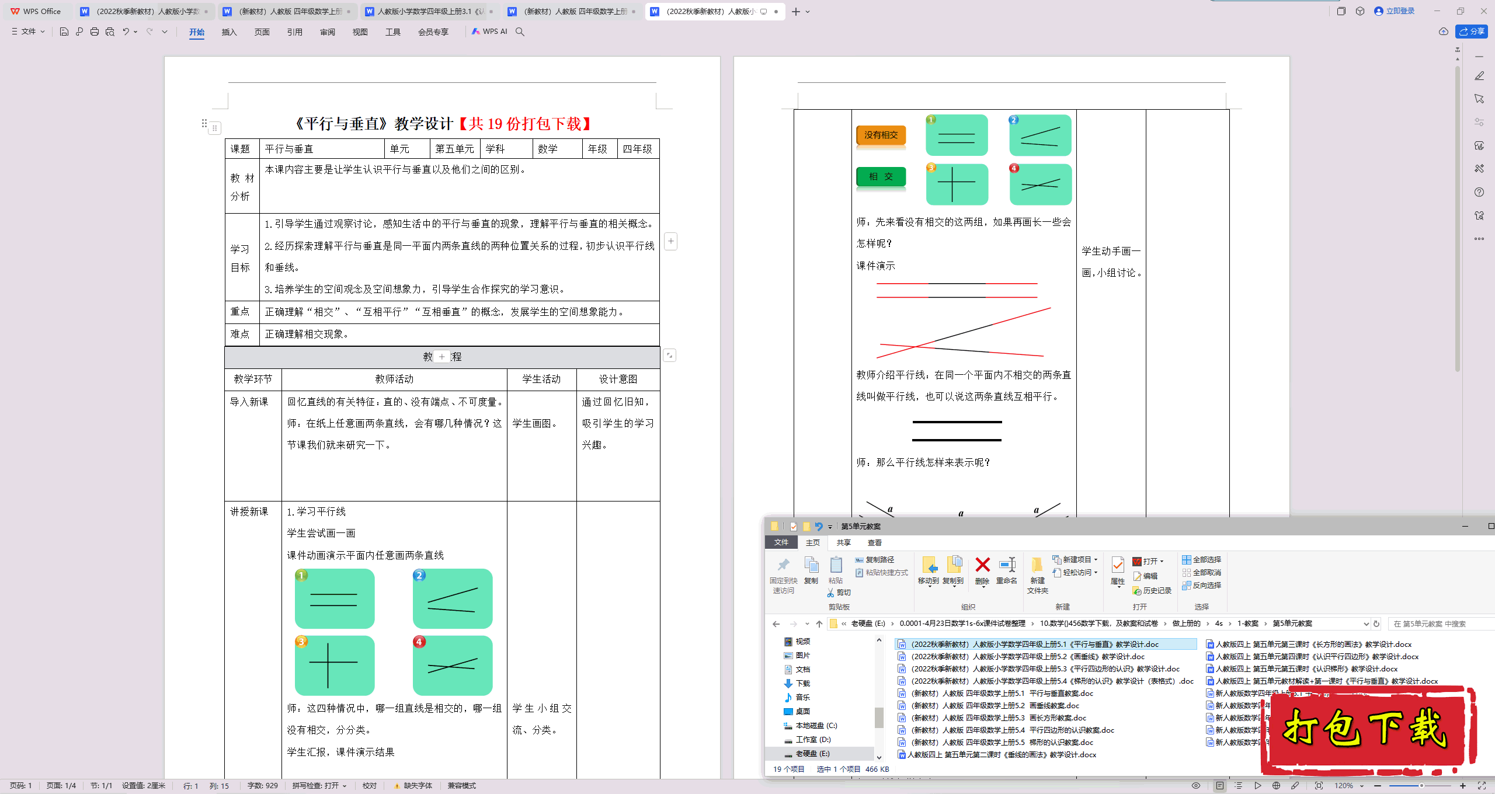Click 新建文件夹 in Explorer ribbon

(x=1037, y=576)
